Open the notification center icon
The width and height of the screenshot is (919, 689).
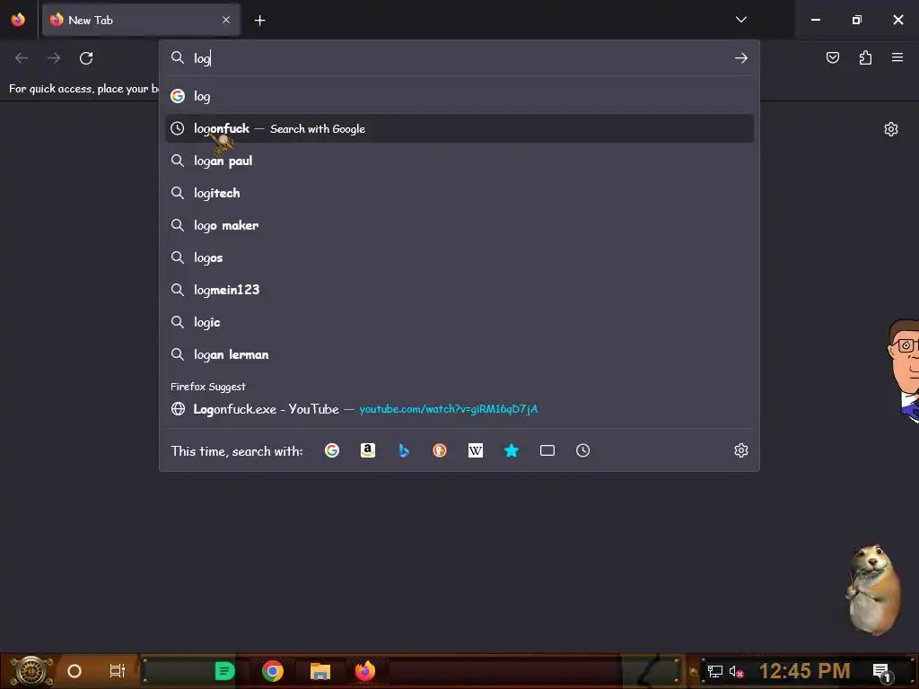(881, 671)
